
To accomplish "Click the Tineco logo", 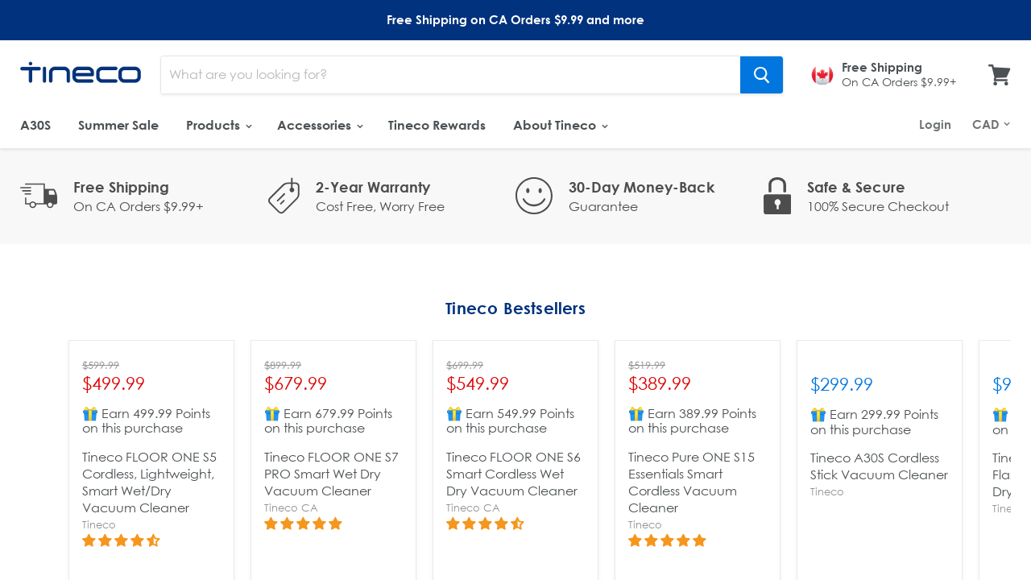I will pos(81,73).
